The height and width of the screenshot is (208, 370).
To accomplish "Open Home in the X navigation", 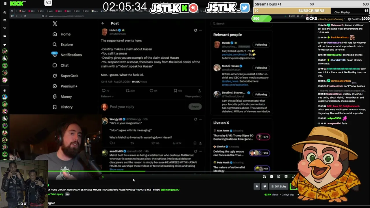I will (62, 34).
